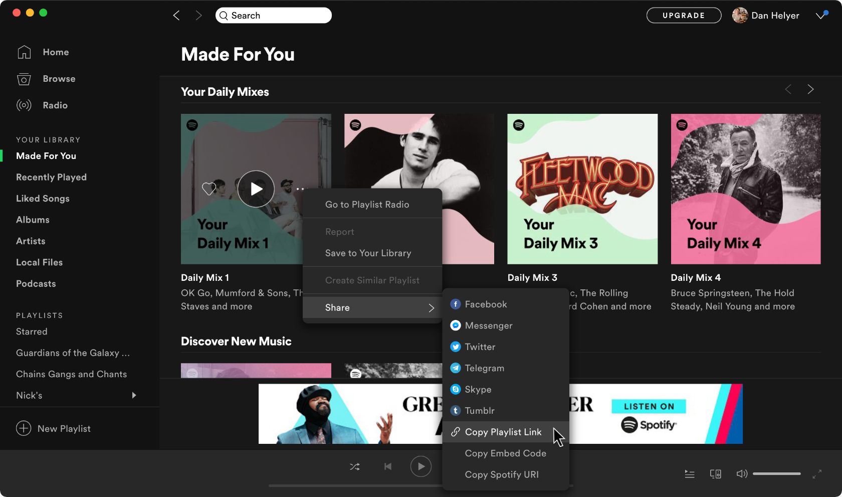
Task: Click the Your Daily Mixes heading
Action: 225,92
